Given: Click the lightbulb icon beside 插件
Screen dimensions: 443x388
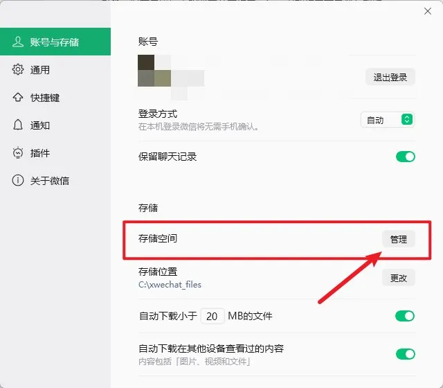Looking at the screenshot, I should 18,152.
